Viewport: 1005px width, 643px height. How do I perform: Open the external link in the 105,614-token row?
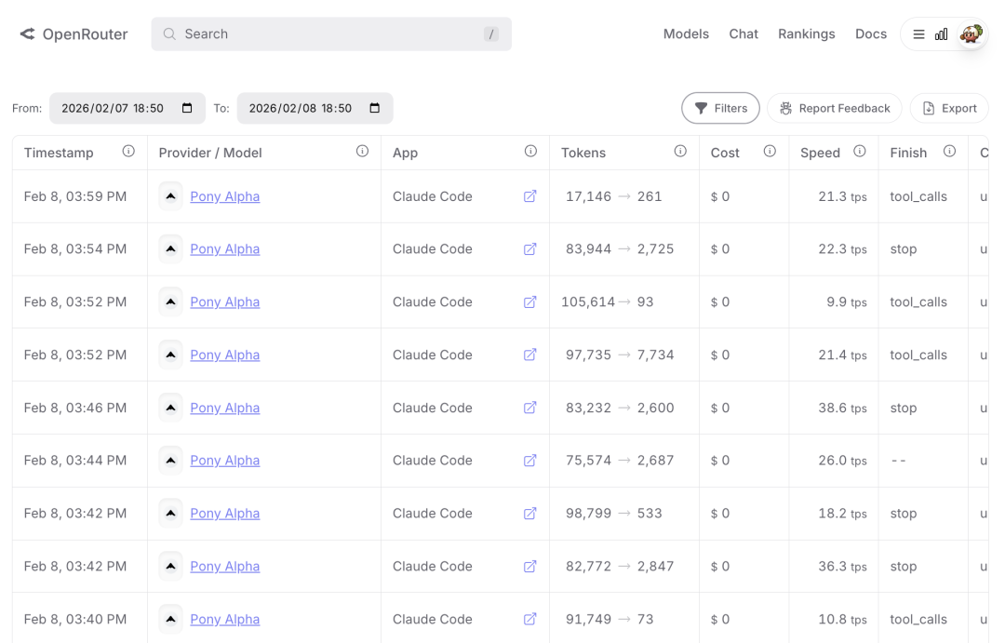pyautogui.click(x=530, y=301)
